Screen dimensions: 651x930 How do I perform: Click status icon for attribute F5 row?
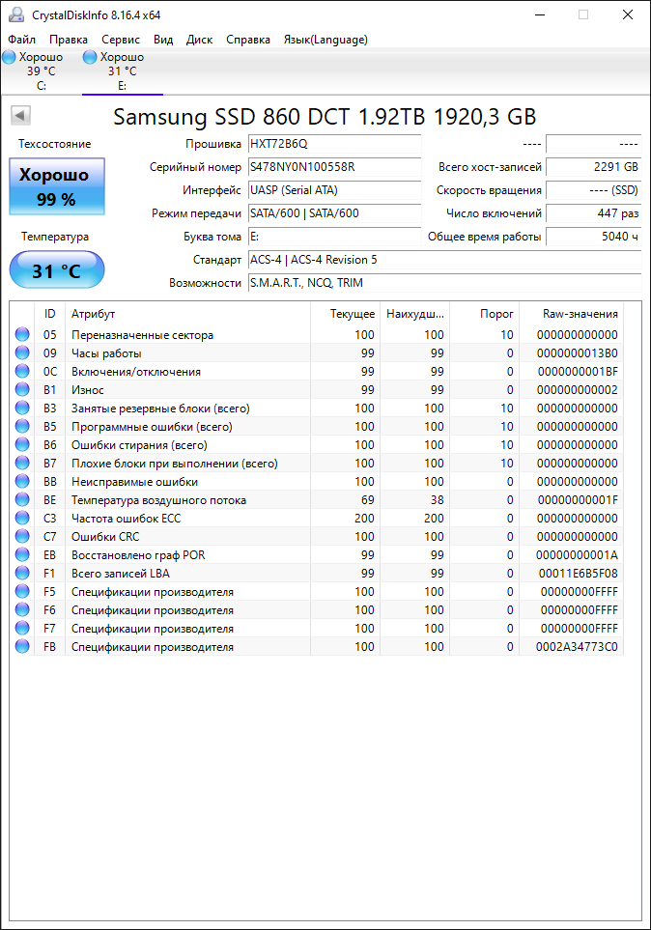[22, 592]
